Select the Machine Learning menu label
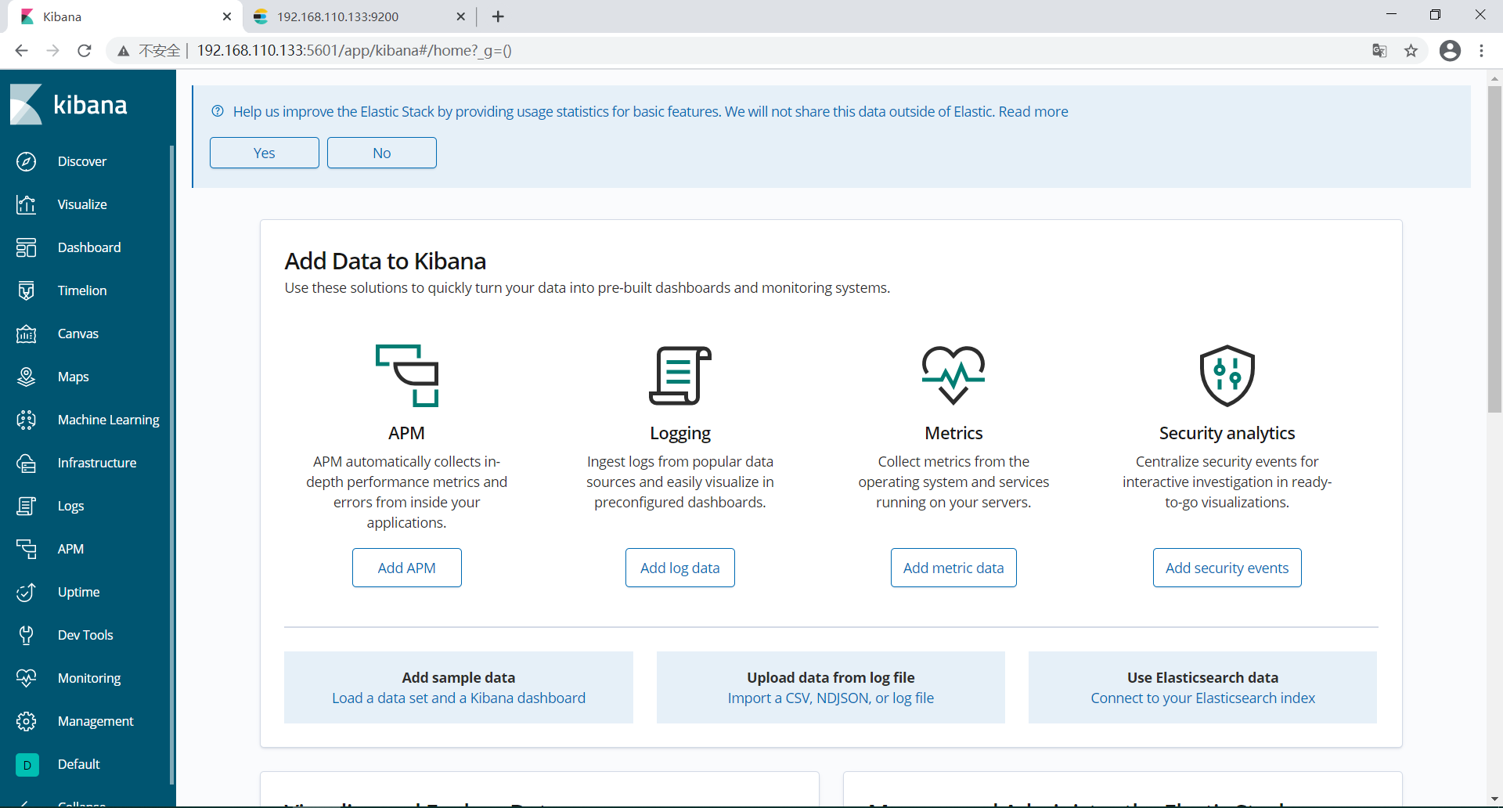This screenshot has width=1503, height=808. 109,420
